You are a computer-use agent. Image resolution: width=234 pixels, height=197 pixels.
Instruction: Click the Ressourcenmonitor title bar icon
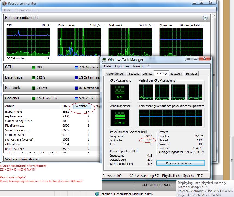pos(4,3)
